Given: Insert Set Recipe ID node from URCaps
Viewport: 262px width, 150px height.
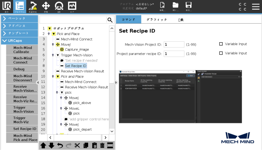Looking at the screenshot, I should pos(22,129).
